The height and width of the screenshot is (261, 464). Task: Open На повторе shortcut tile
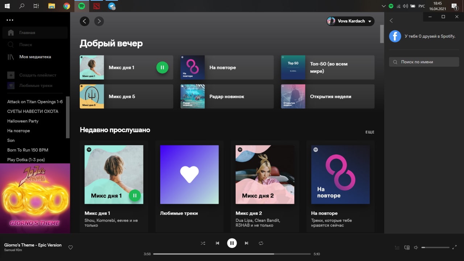pos(227,67)
